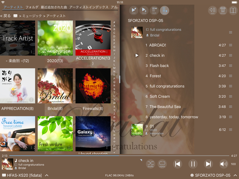Go back using the 戻る button
This screenshot has width=239, height=179.
point(6,16)
